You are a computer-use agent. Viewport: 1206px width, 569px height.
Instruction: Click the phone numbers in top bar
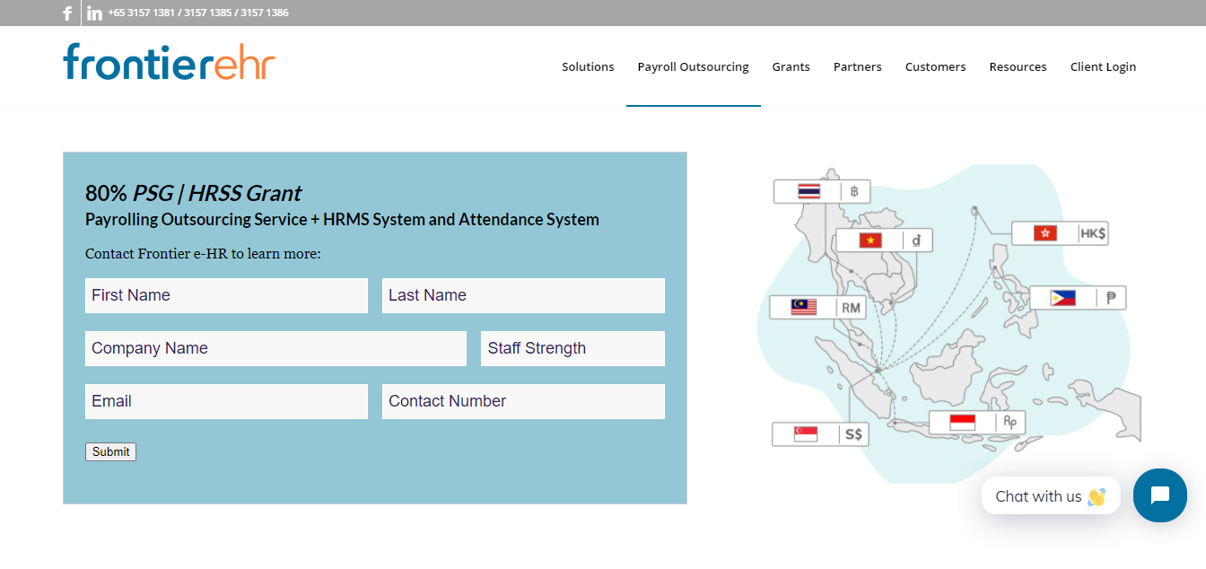(198, 13)
